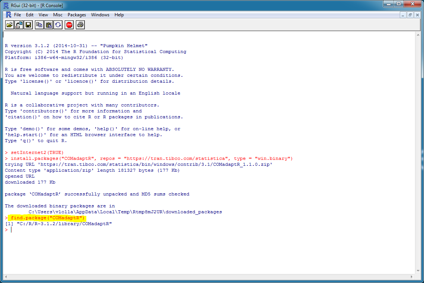Viewport: 424px width, 283px height.
Task: Click 'The downloaded binary packages are in' line
Action: coord(60,206)
